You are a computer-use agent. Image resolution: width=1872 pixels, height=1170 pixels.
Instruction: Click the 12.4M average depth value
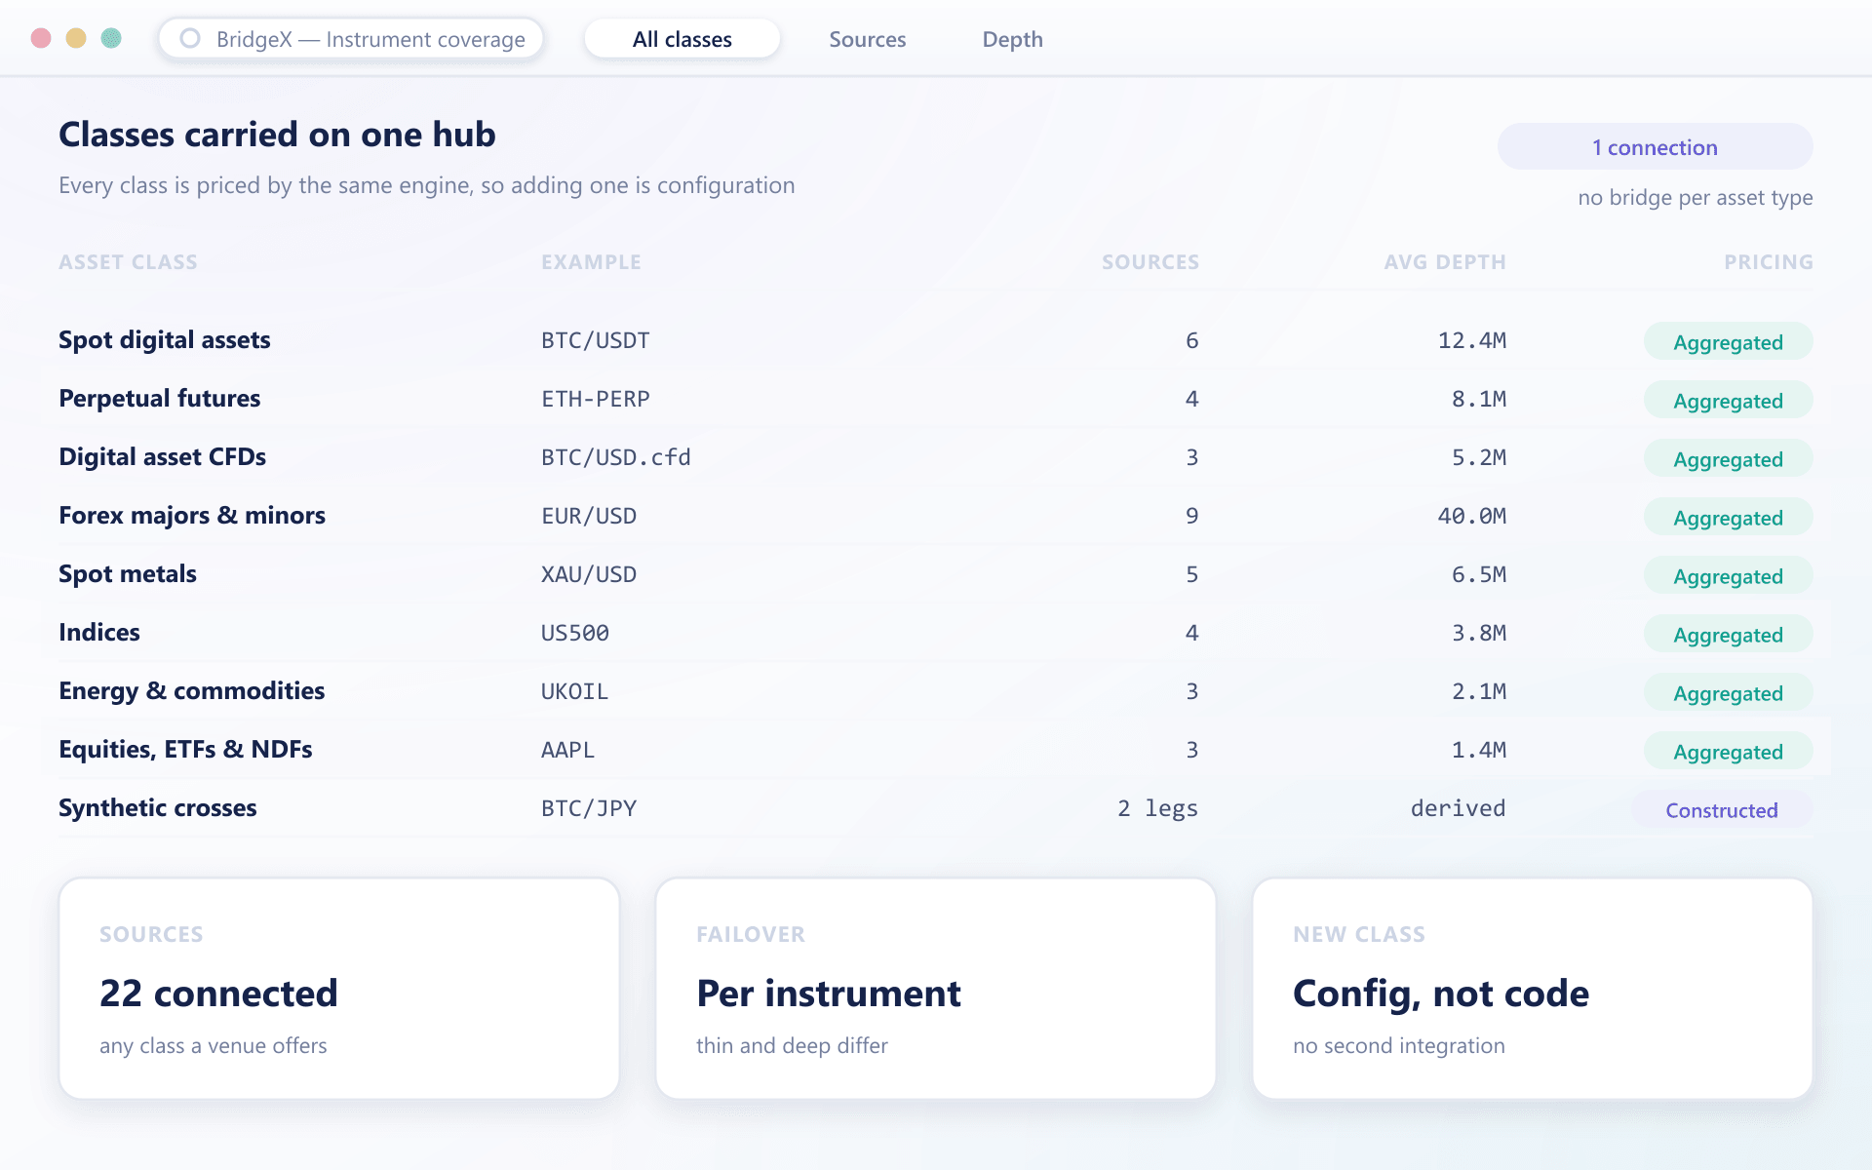(1472, 340)
